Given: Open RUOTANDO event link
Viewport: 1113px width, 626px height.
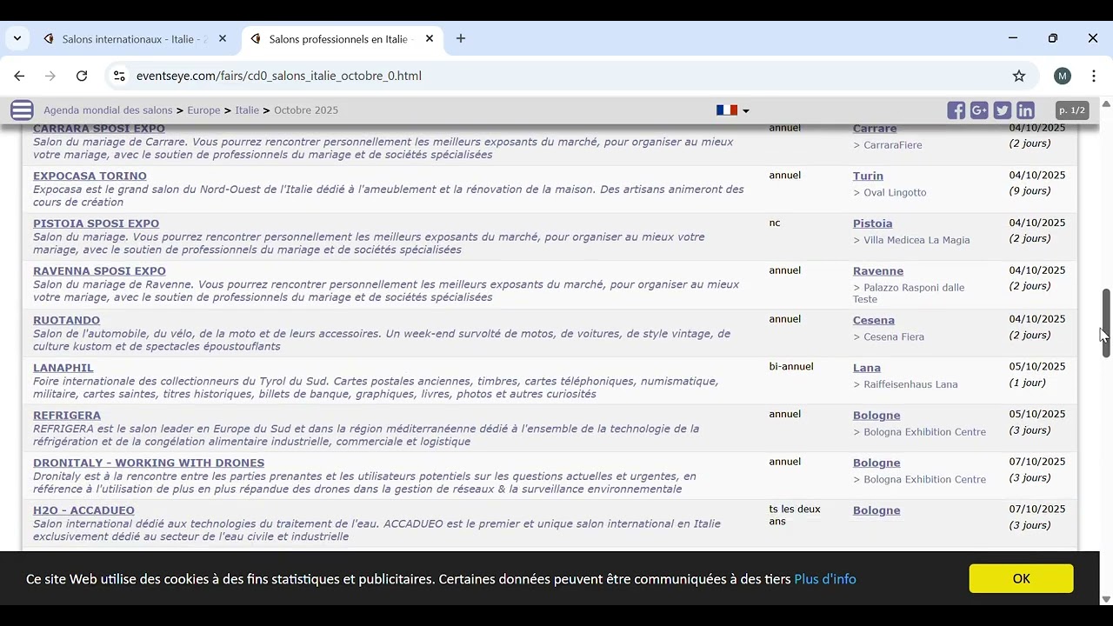Looking at the screenshot, I should [66, 320].
